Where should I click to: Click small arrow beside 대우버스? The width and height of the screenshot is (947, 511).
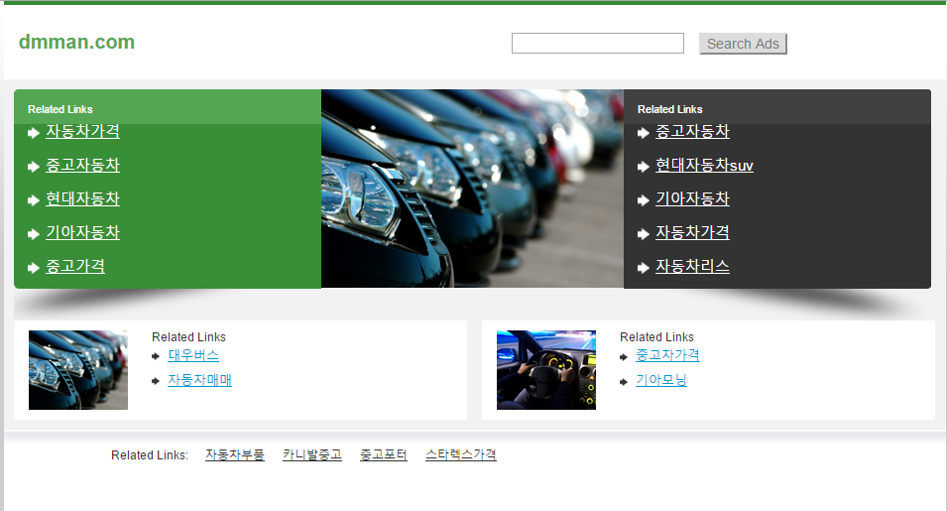click(x=156, y=357)
